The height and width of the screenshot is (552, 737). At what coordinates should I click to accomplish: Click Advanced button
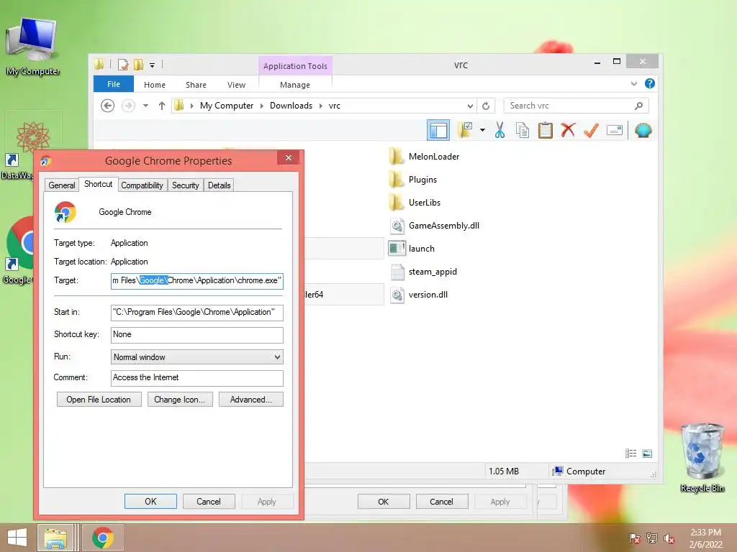click(251, 400)
